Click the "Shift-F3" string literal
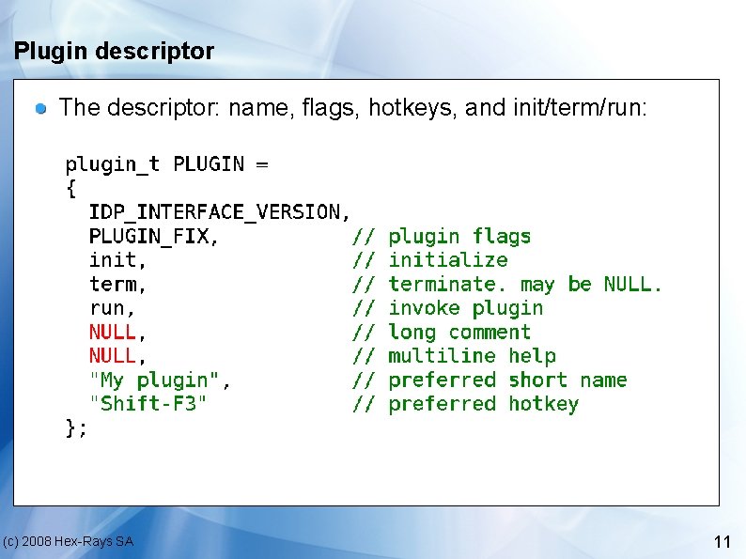Screen dimensions: 746x559 click(x=148, y=403)
